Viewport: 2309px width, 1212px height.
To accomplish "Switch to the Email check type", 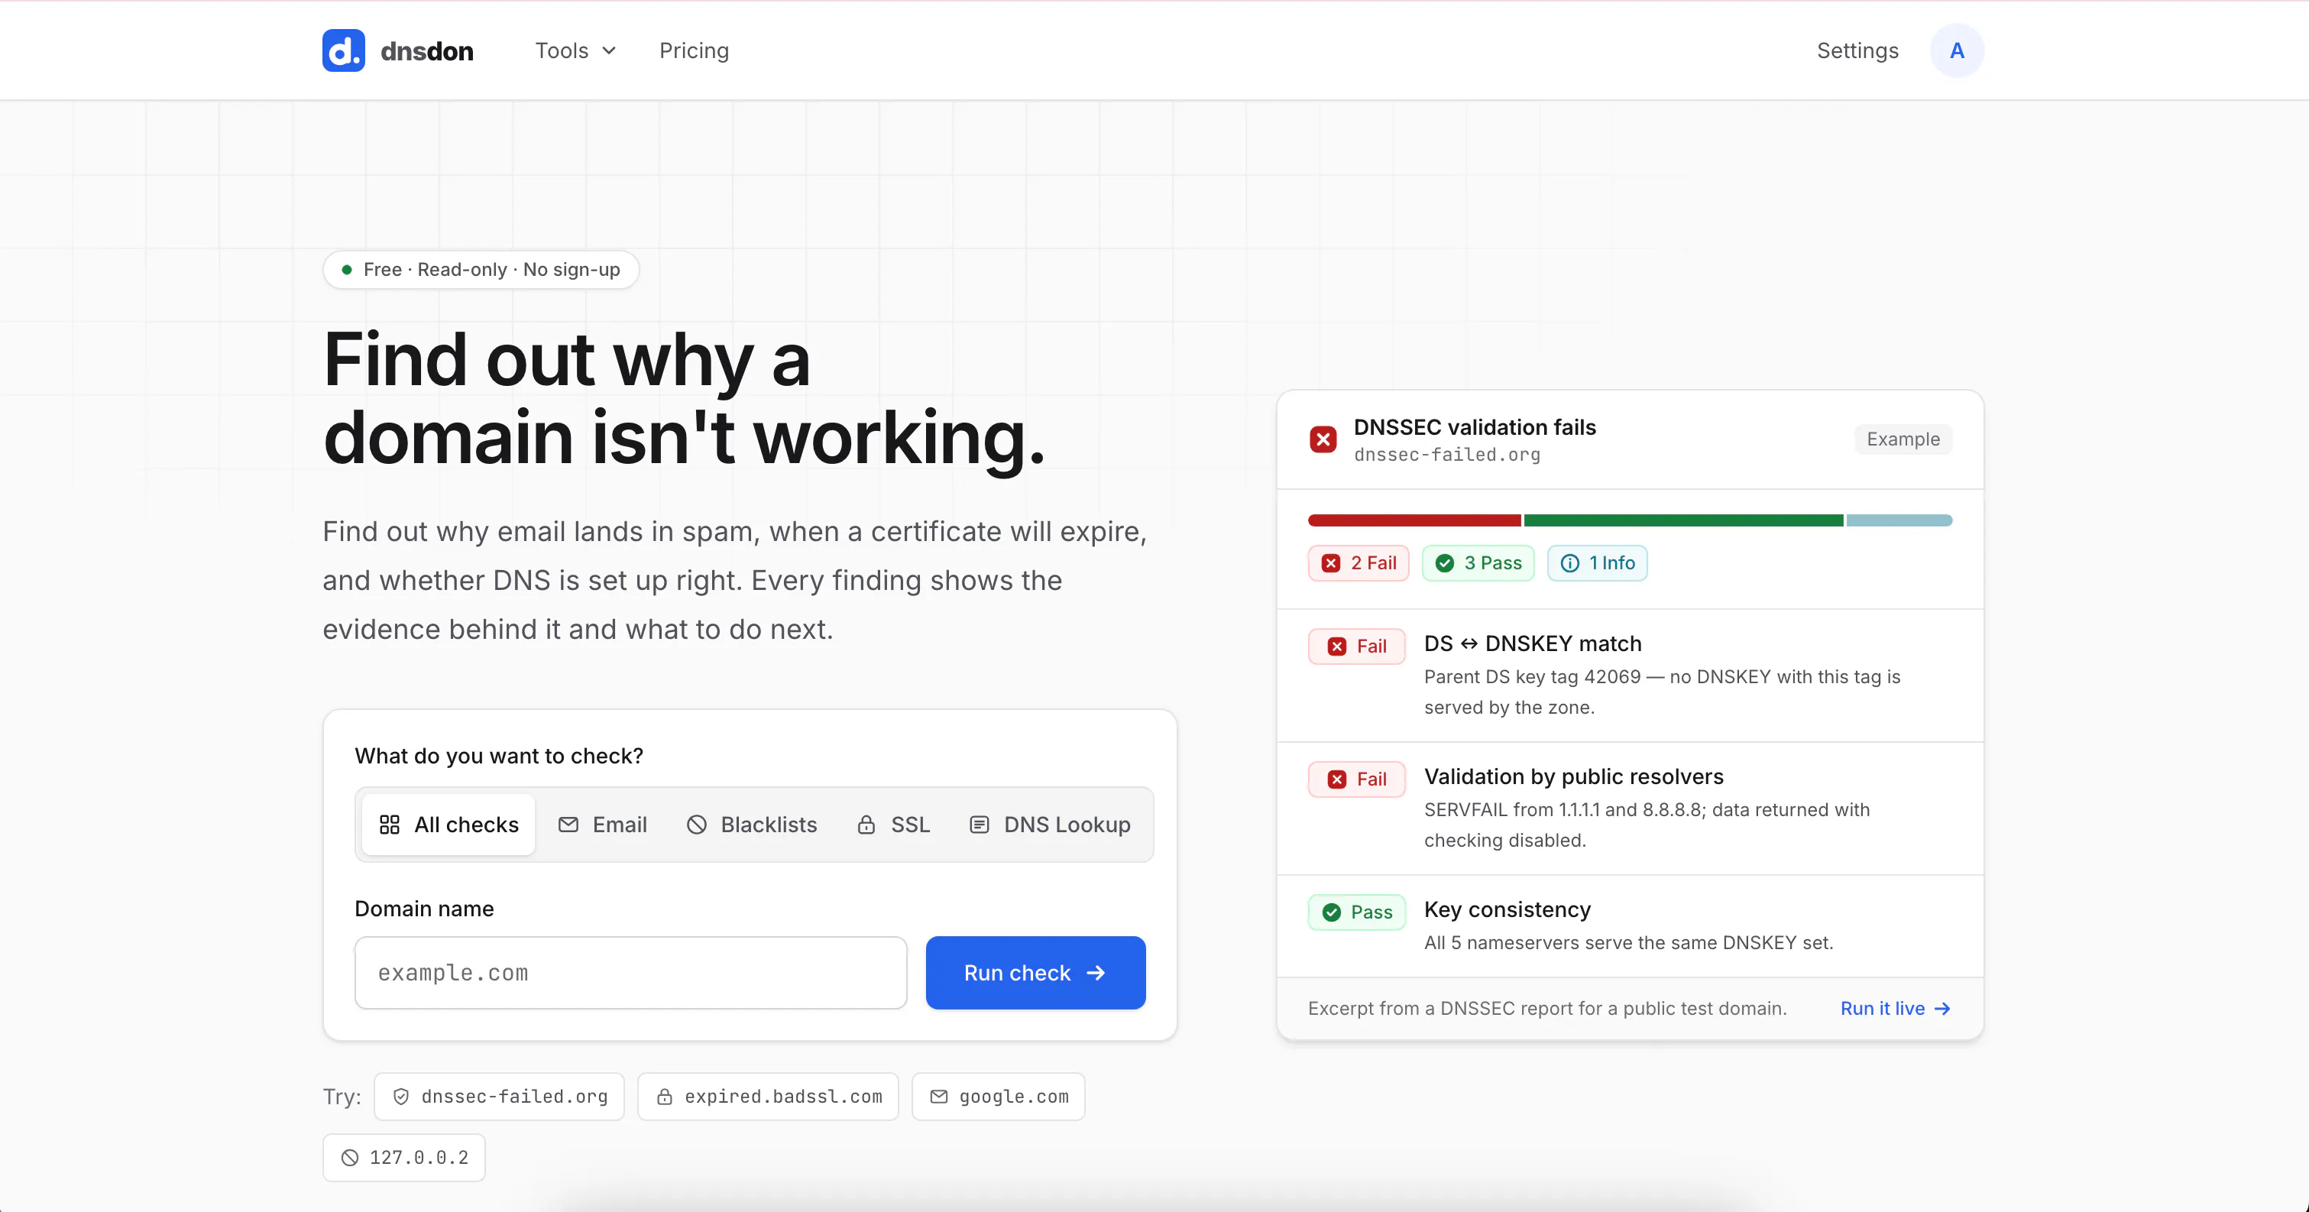I will (602, 825).
